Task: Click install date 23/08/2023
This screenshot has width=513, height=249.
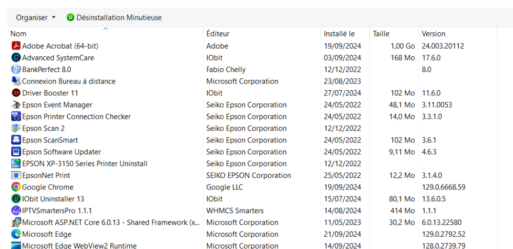Action: point(342,81)
